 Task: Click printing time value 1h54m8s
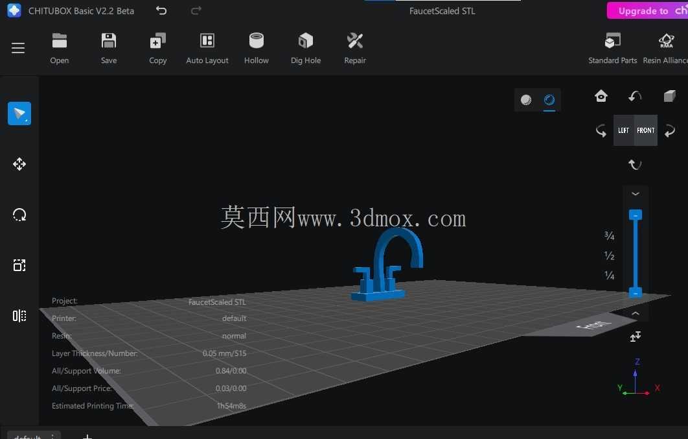[x=231, y=406]
